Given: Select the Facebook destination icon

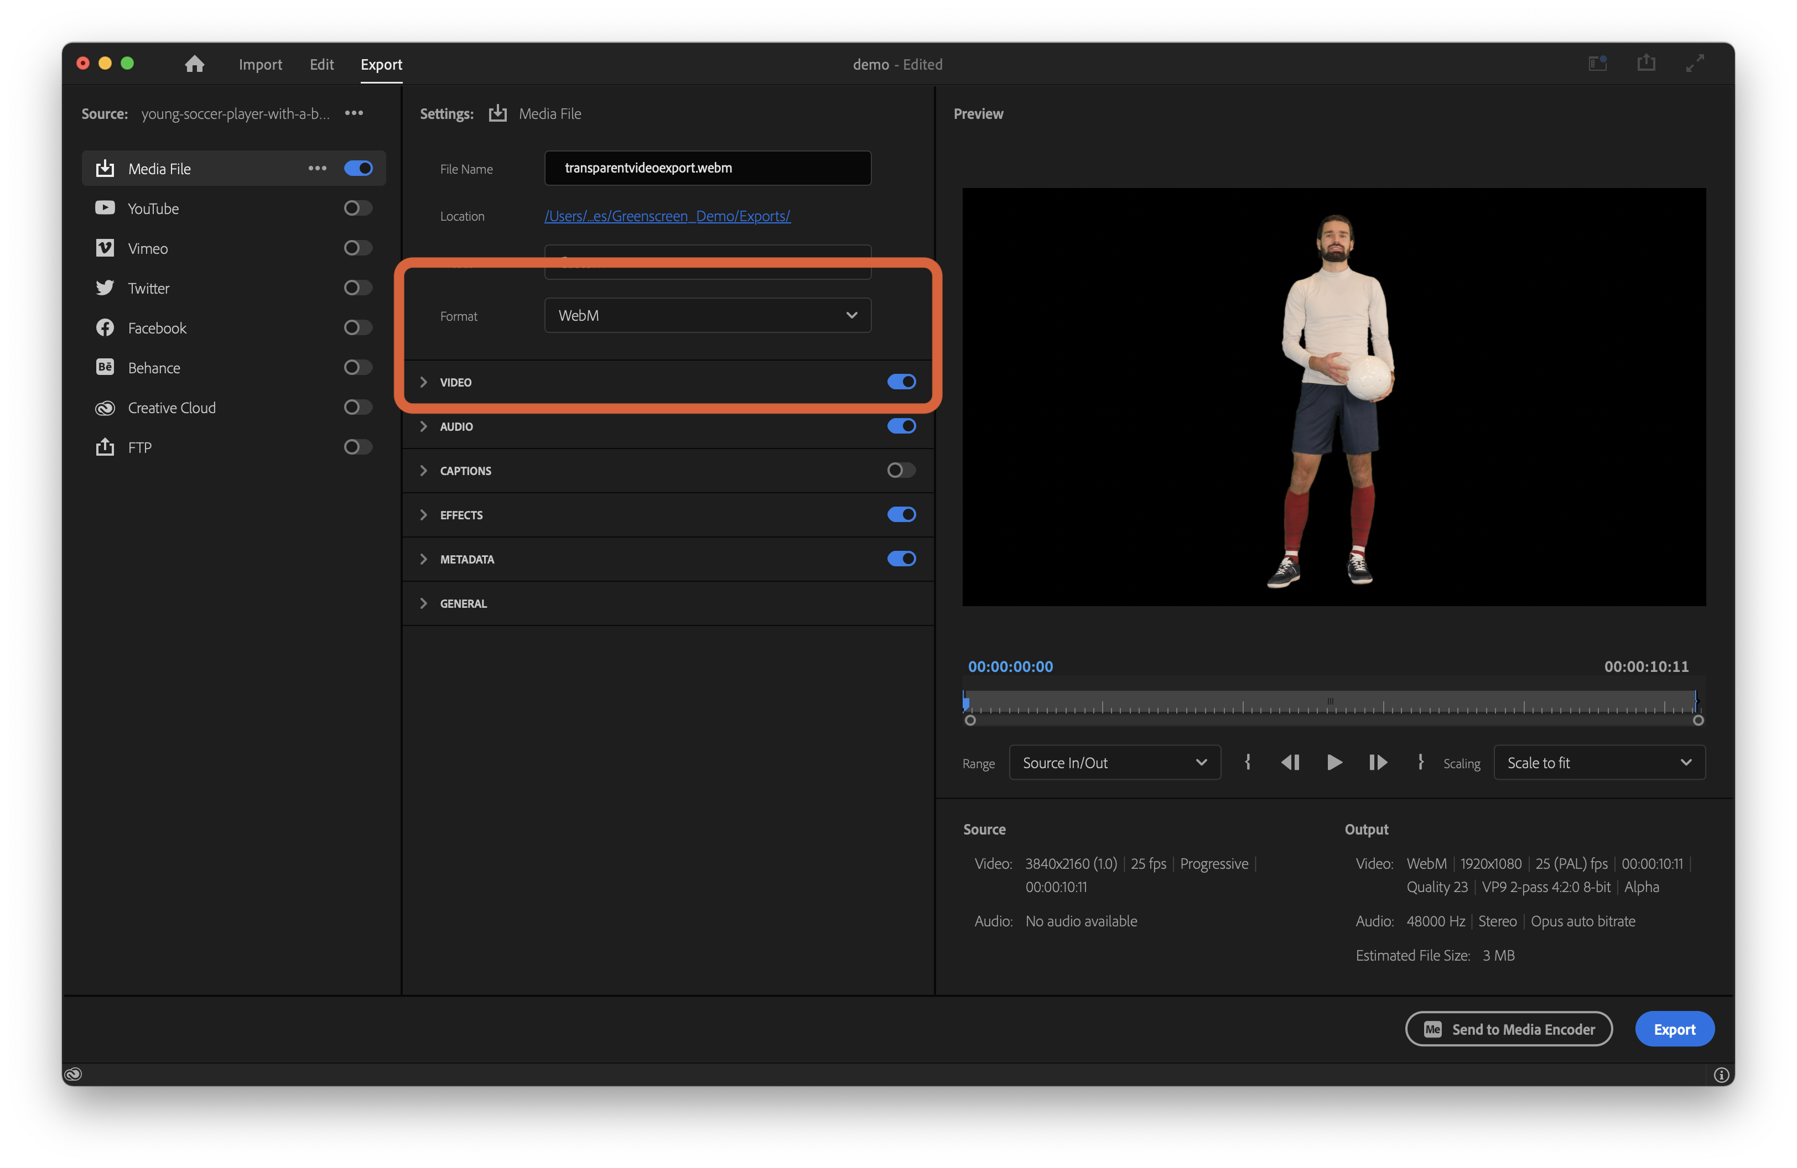Looking at the screenshot, I should (105, 327).
